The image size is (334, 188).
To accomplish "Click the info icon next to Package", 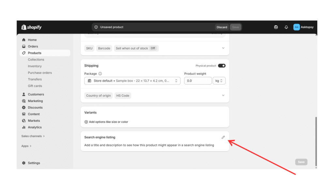I will 100,74.
